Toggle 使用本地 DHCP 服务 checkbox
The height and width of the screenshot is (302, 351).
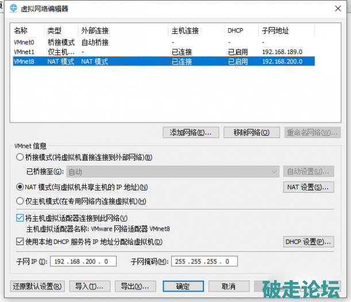20,242
